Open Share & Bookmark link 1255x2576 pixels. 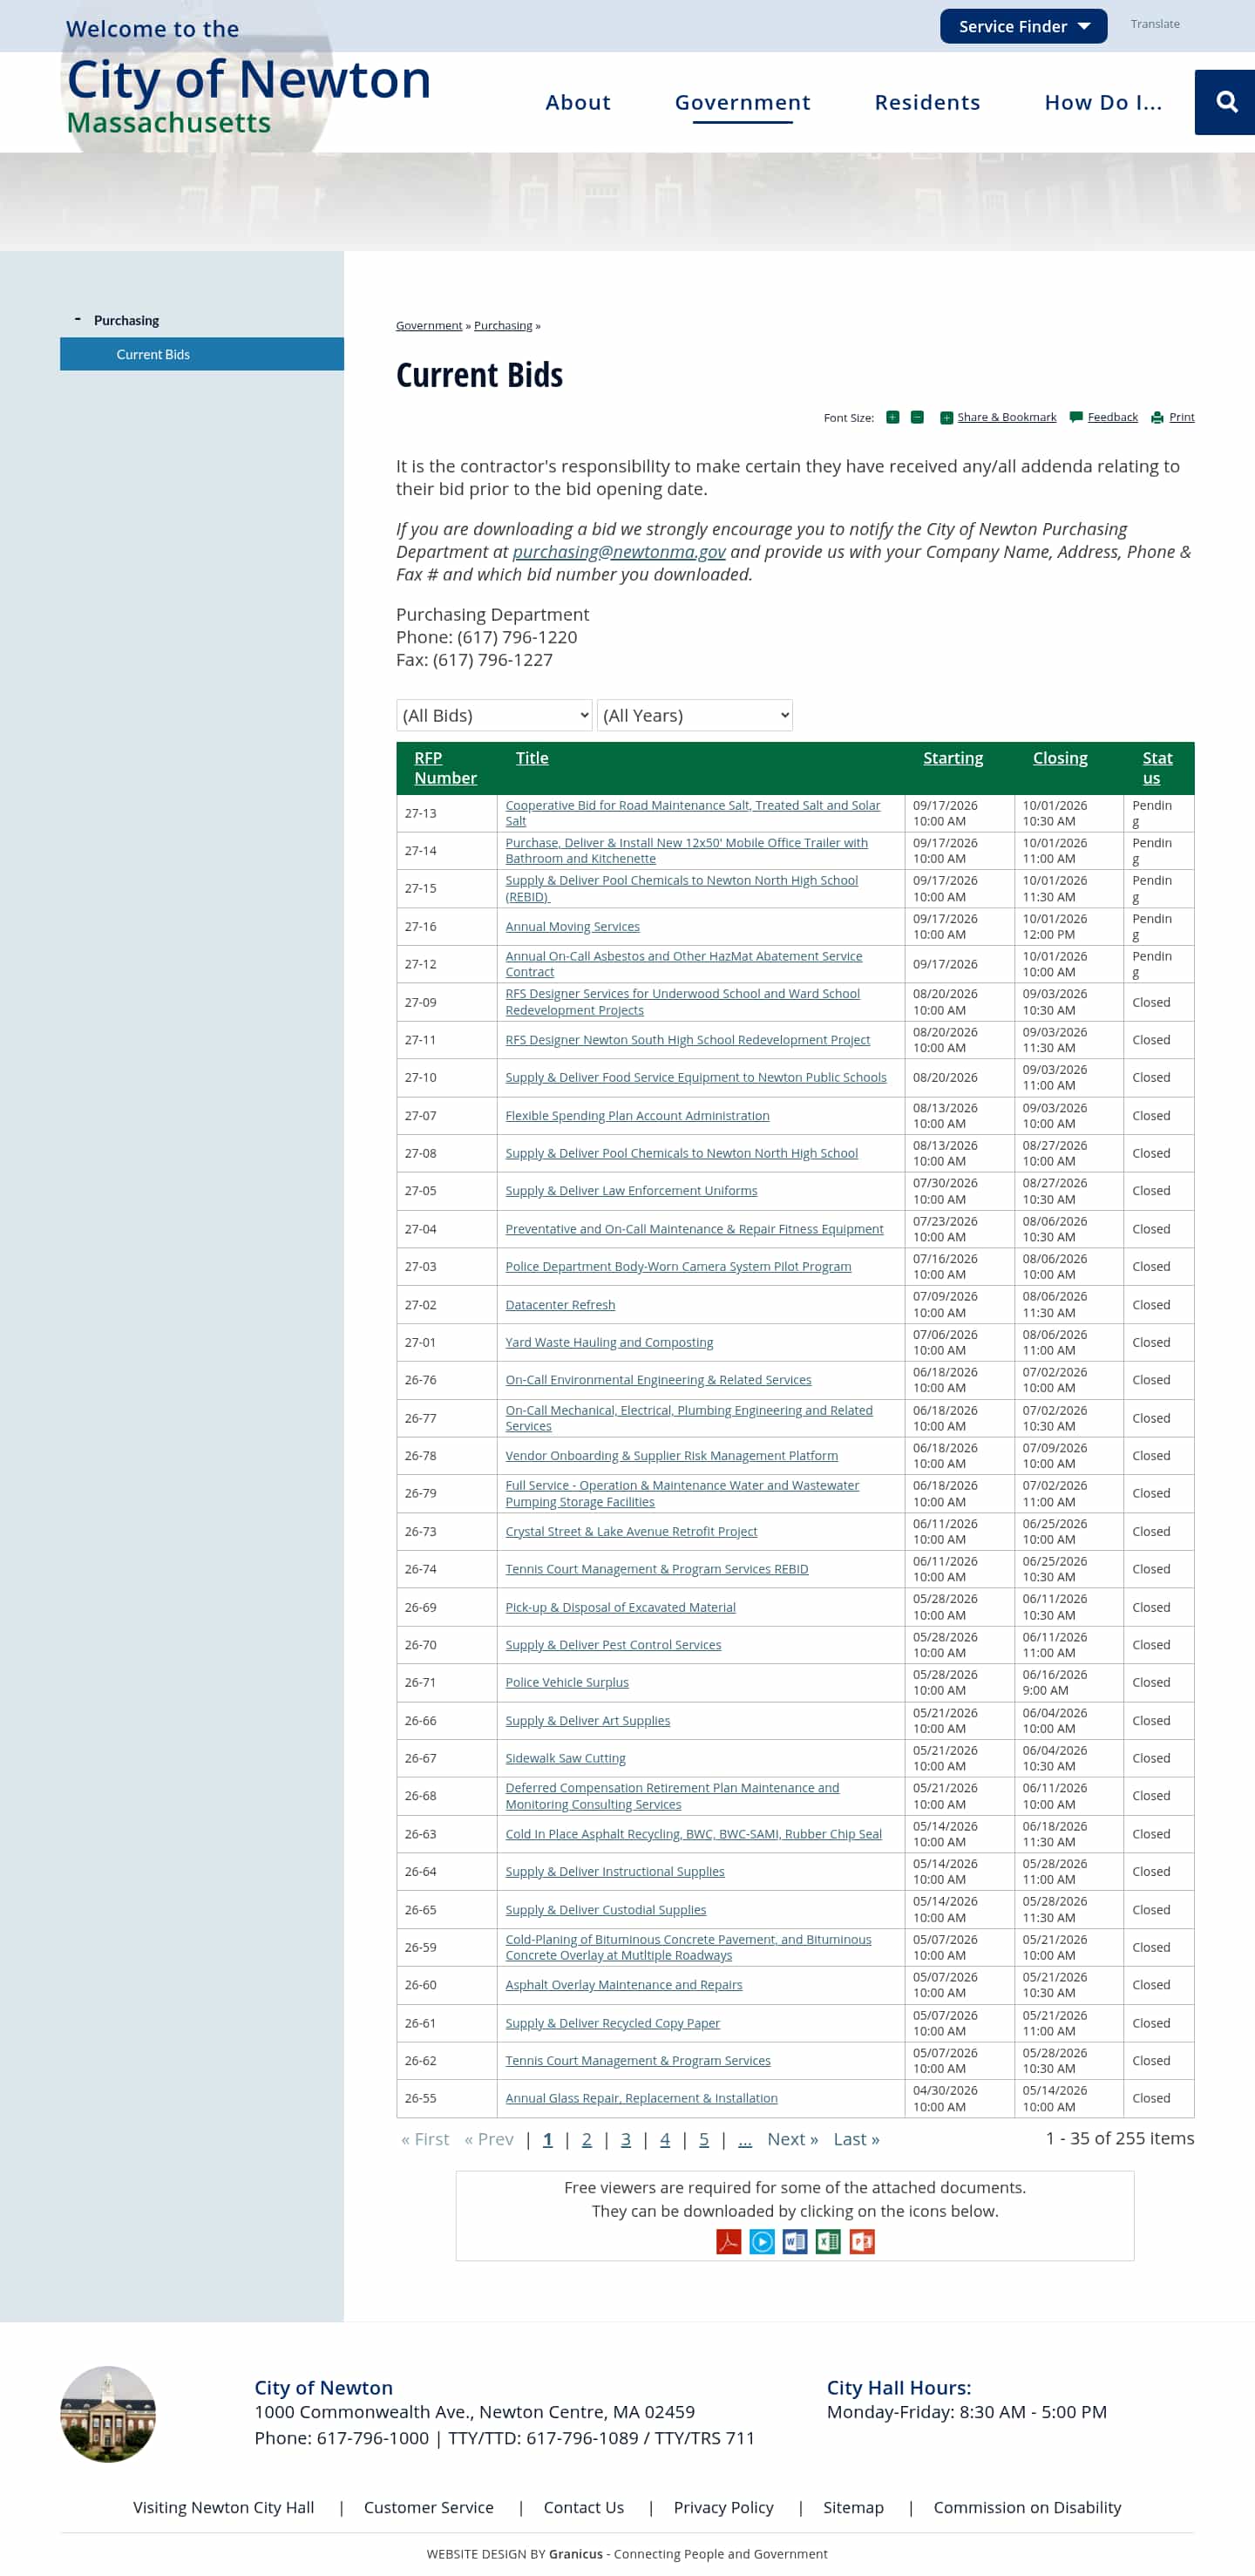point(1007,417)
